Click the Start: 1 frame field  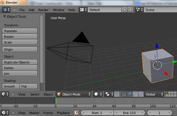point(97,113)
